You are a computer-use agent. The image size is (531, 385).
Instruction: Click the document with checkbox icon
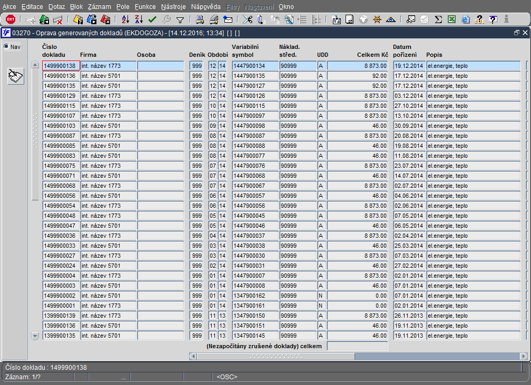tap(349, 19)
